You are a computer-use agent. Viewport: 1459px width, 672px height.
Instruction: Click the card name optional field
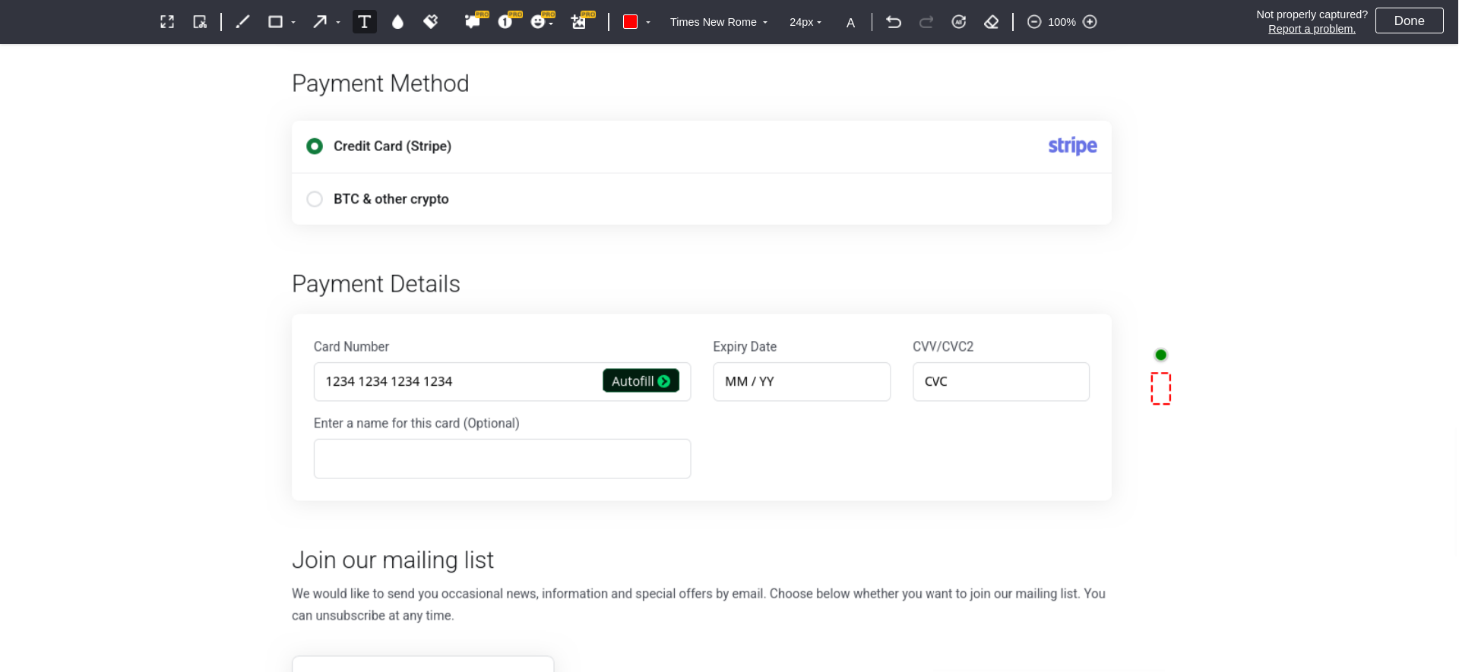coord(502,459)
